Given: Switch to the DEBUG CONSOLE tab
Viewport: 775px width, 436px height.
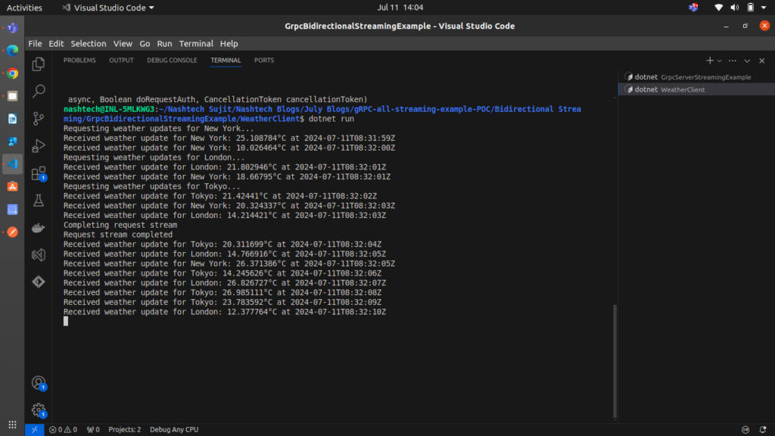Looking at the screenshot, I should tap(172, 61).
